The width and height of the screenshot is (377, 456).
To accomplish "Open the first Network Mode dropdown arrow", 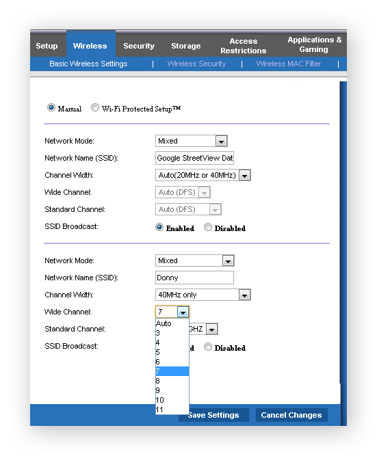I will pos(221,142).
